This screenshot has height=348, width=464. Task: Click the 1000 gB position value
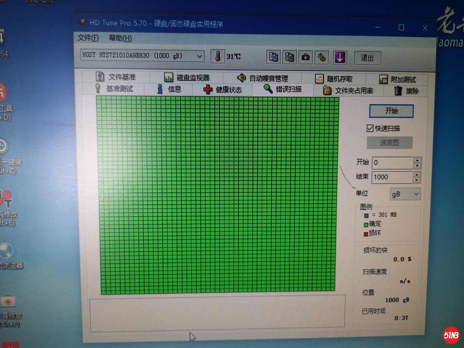coord(397,300)
